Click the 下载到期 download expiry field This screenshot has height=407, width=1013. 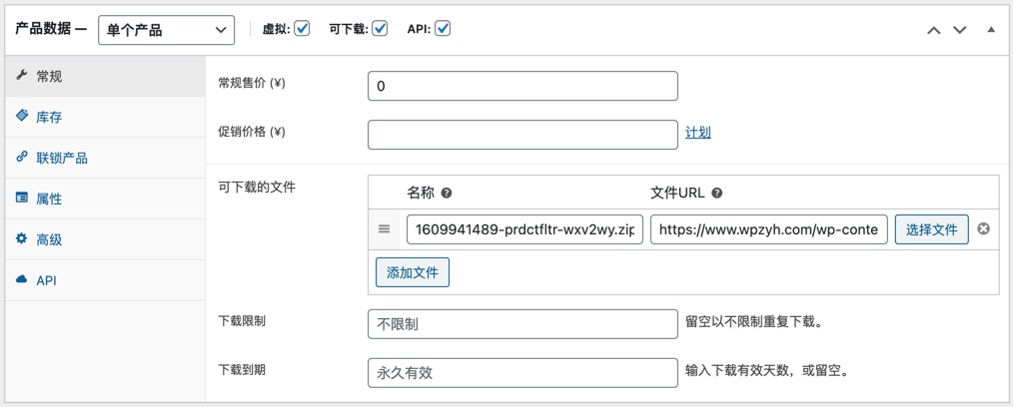(522, 373)
